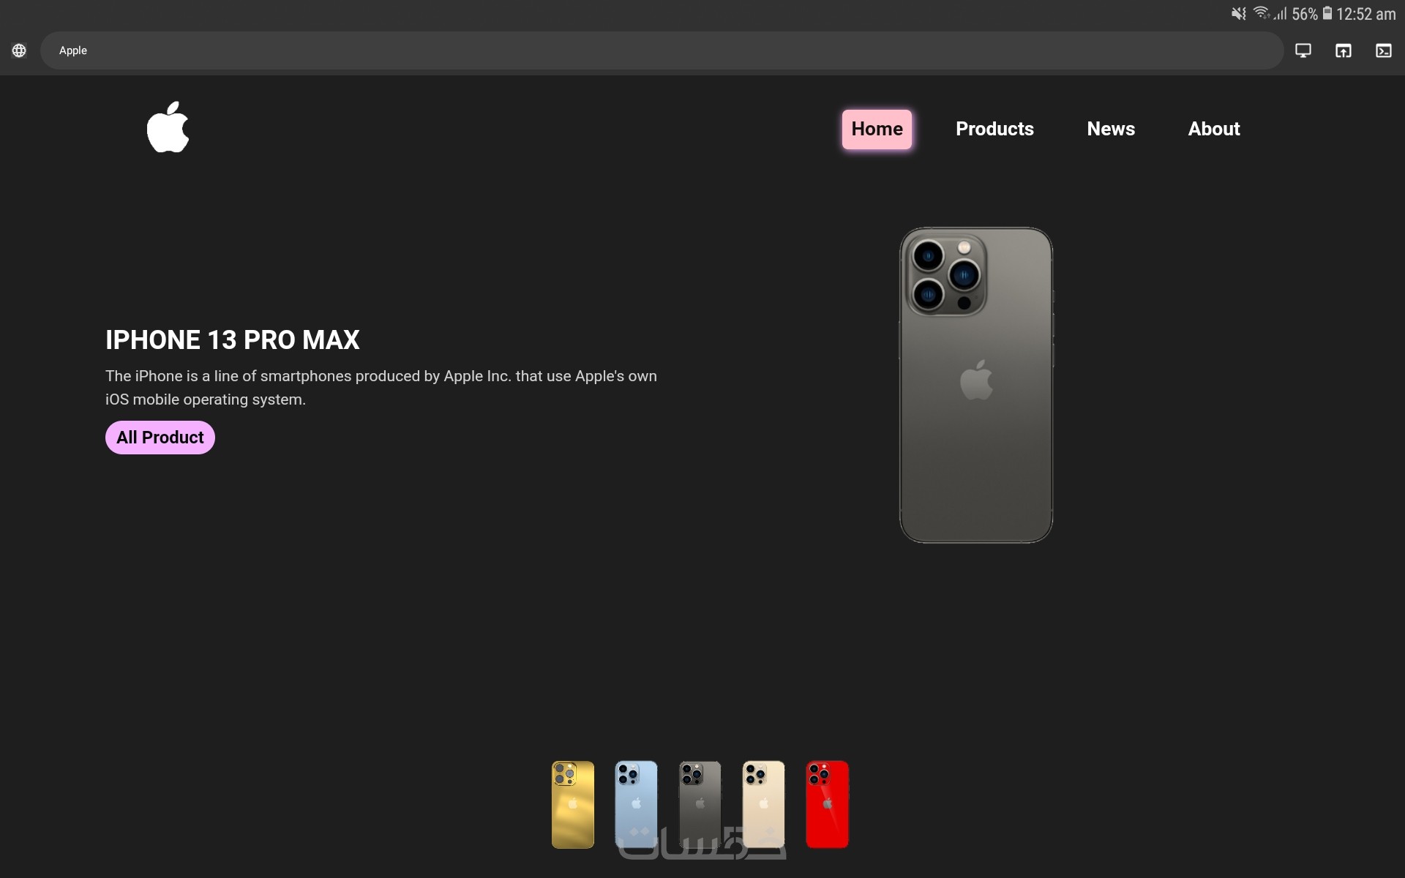
Task: Choose the red iPhone thumbnail
Action: tap(828, 805)
